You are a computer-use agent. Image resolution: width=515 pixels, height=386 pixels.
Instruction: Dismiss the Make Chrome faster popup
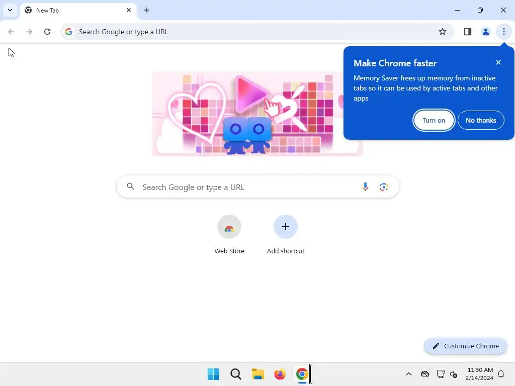click(x=498, y=62)
